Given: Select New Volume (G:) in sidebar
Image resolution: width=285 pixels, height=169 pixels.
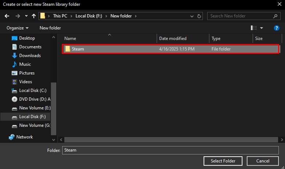Looking at the screenshot, I should tap(31, 125).
